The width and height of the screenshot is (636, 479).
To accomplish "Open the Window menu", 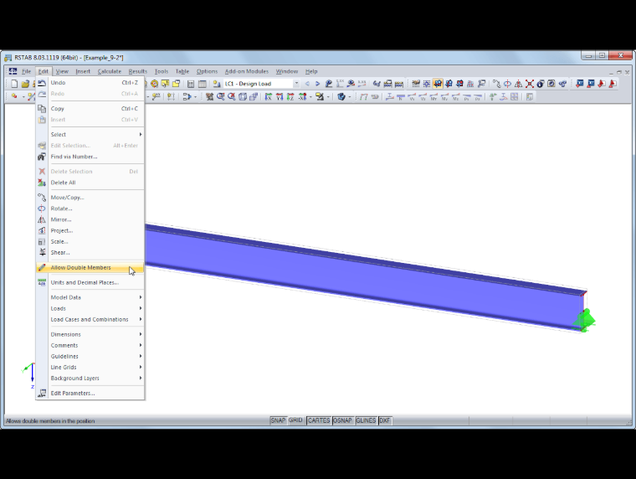I will [287, 71].
